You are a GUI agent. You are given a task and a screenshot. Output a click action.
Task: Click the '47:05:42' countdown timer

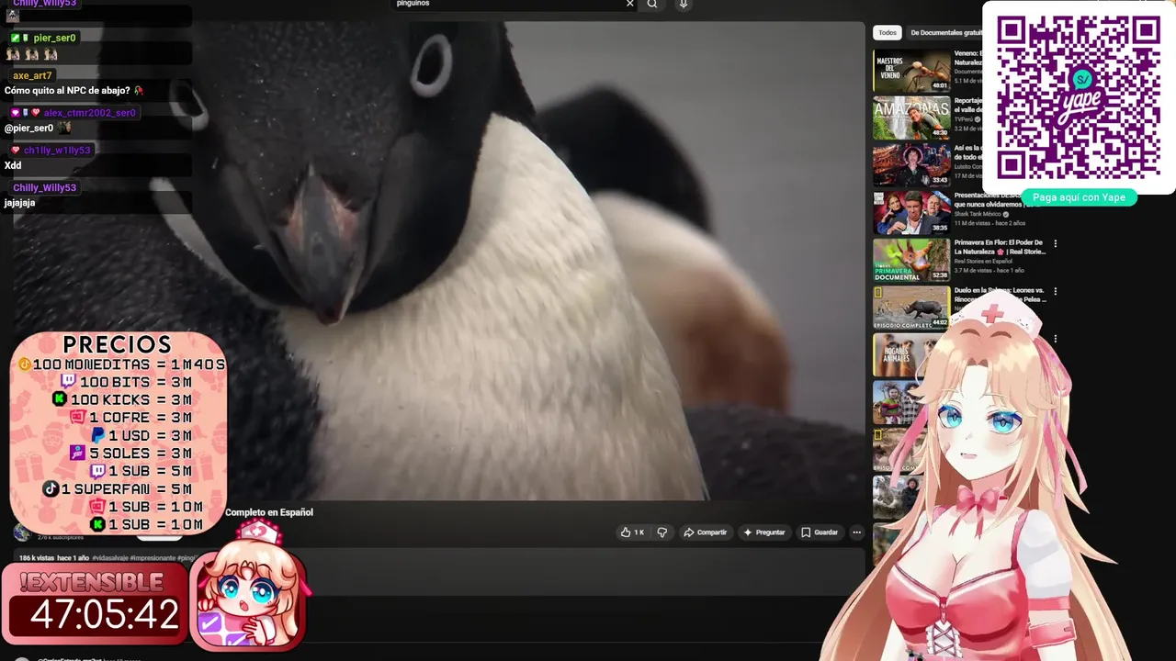coord(105,615)
